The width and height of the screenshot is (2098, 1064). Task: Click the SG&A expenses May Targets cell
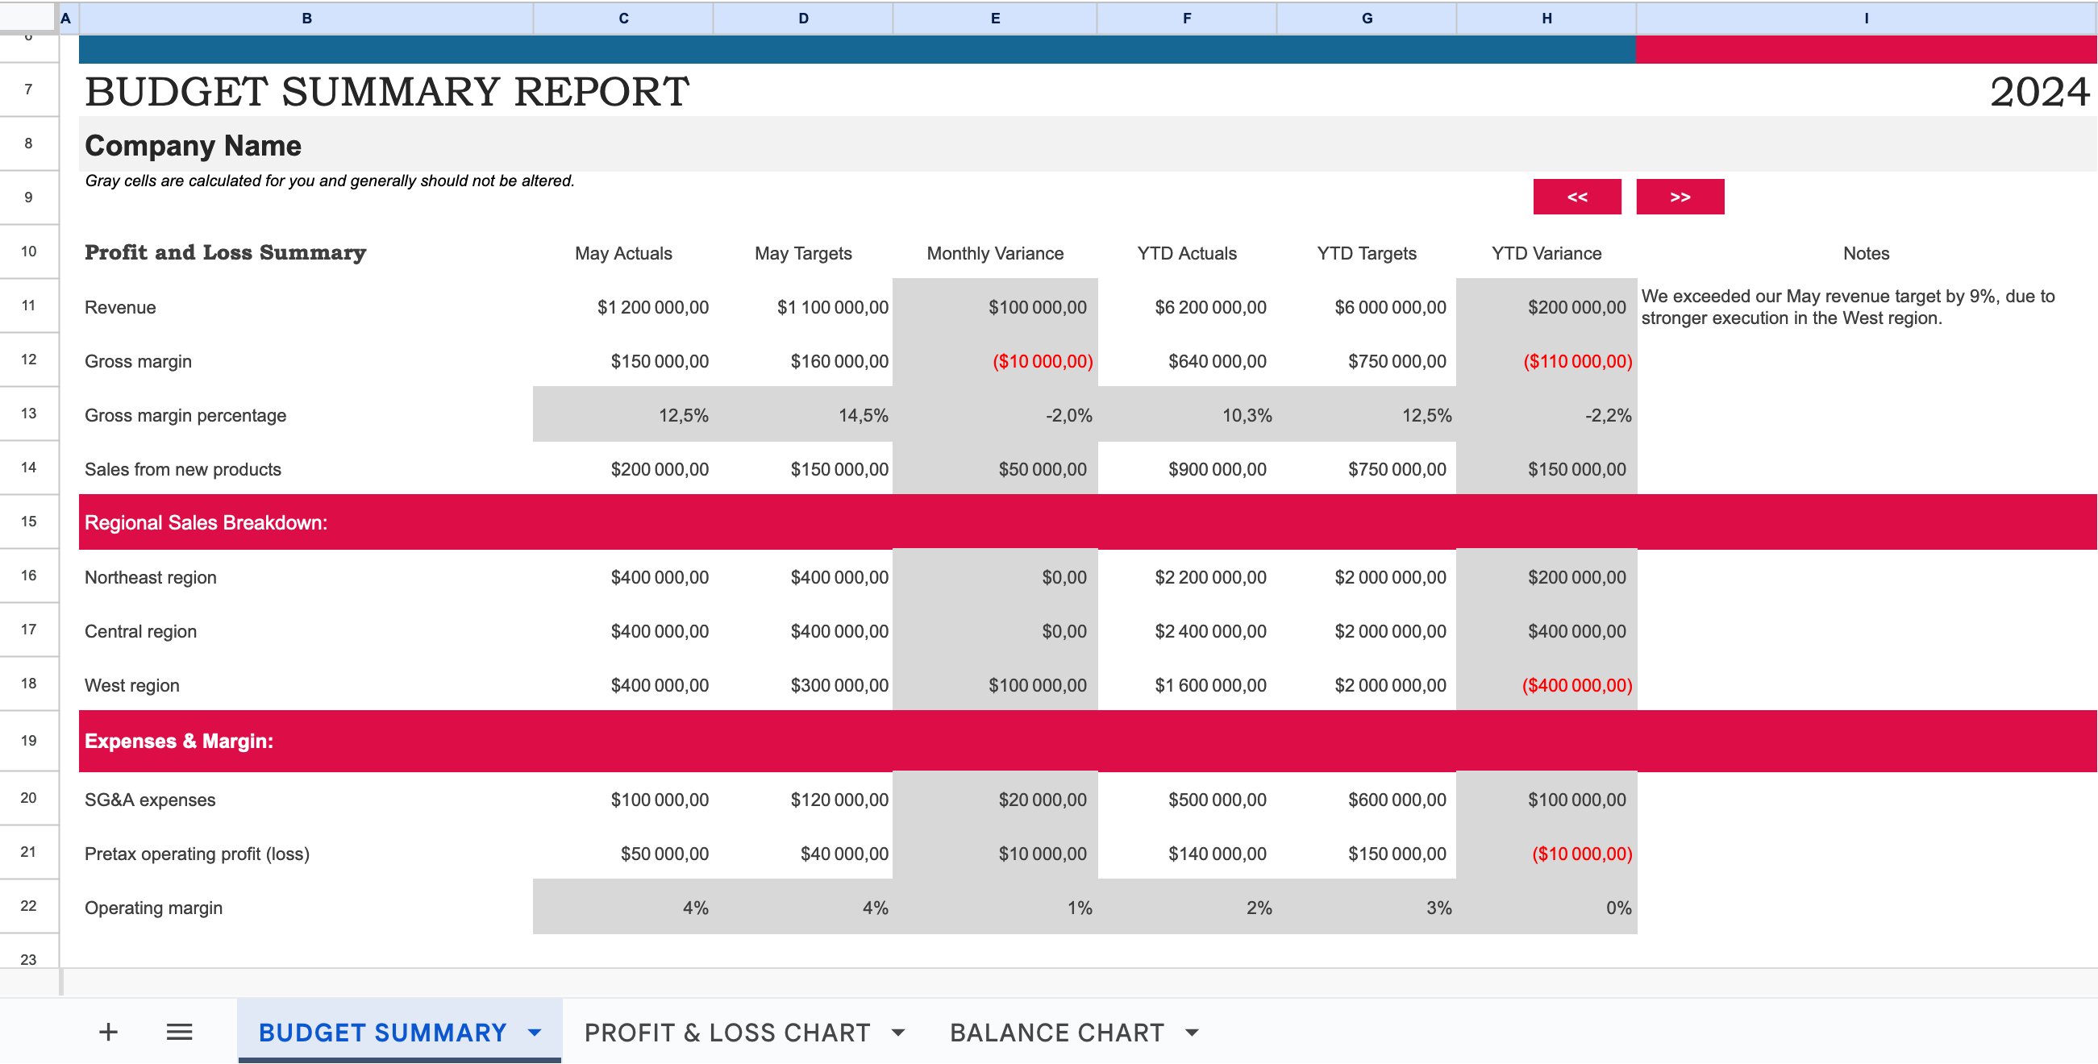(803, 800)
